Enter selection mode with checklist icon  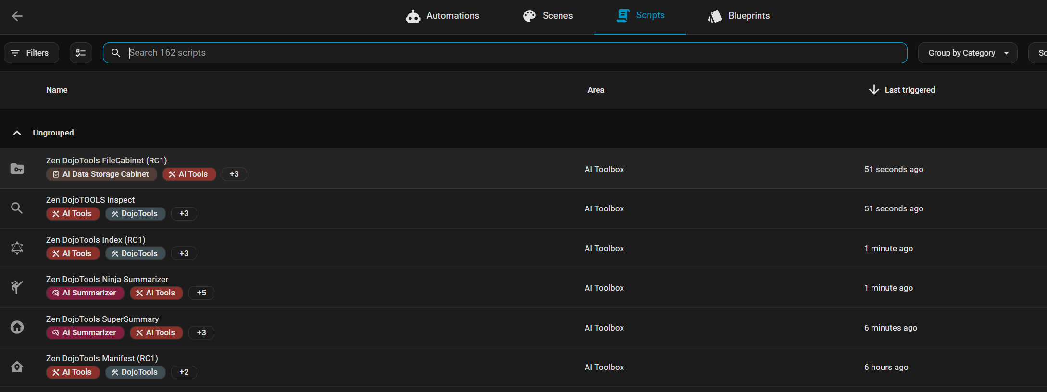81,53
